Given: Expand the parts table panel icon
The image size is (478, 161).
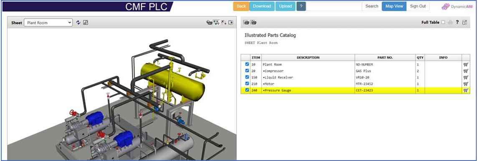Looking at the screenshot, I should (465, 22).
